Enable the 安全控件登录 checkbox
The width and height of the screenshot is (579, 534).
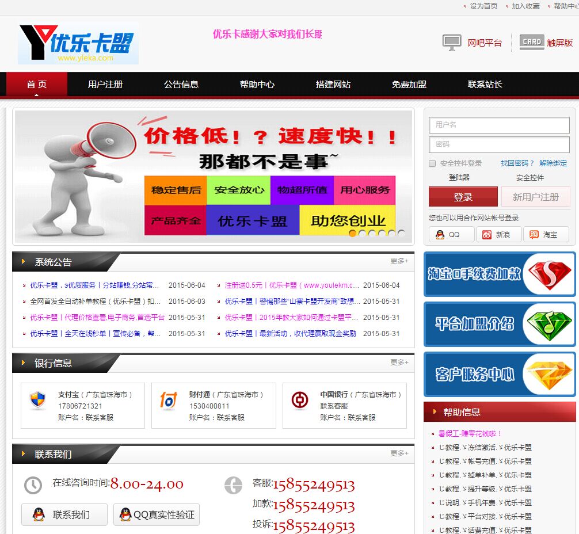432,163
